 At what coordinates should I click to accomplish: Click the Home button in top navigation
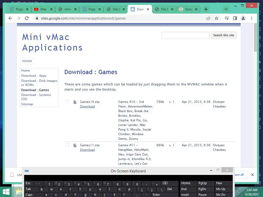tap(27, 61)
